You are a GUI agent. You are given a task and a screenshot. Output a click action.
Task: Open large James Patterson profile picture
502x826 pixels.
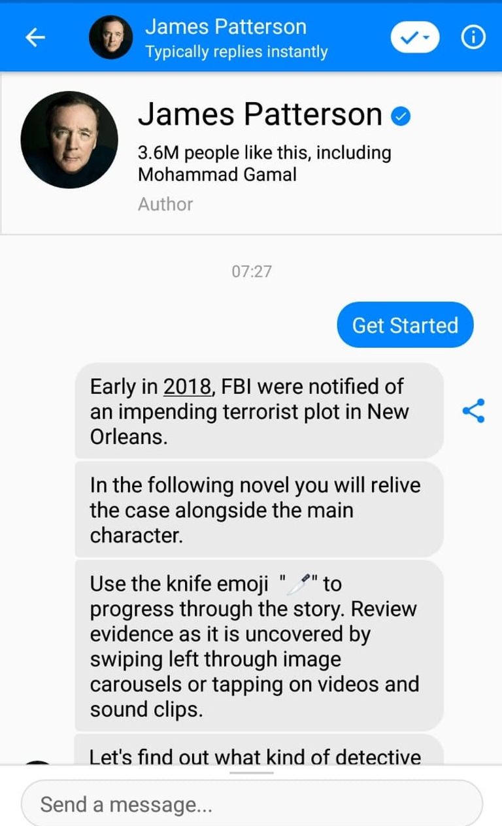click(69, 140)
